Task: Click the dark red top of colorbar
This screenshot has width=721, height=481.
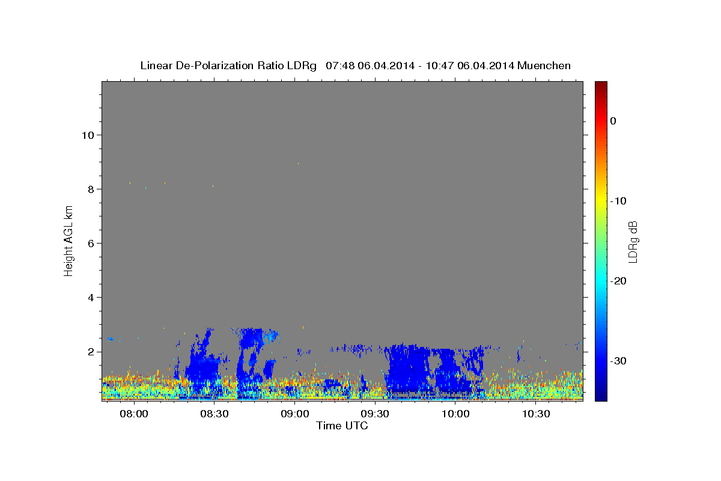Action: (601, 85)
